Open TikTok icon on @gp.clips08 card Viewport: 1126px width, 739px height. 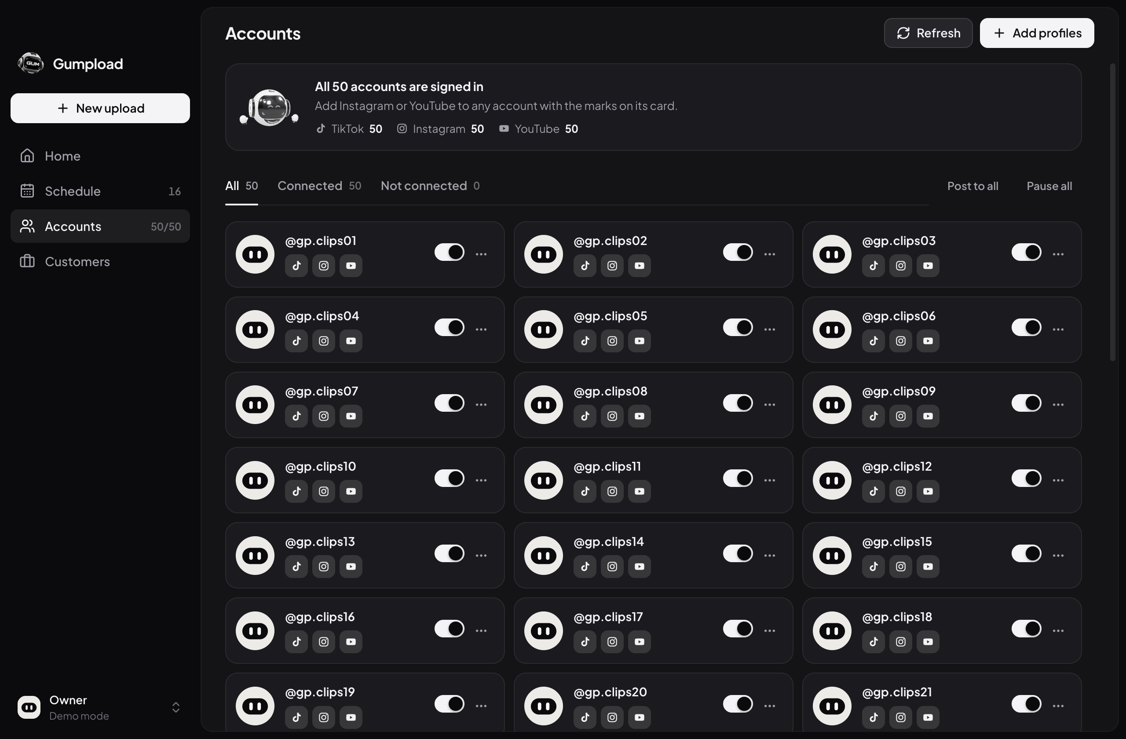click(585, 416)
